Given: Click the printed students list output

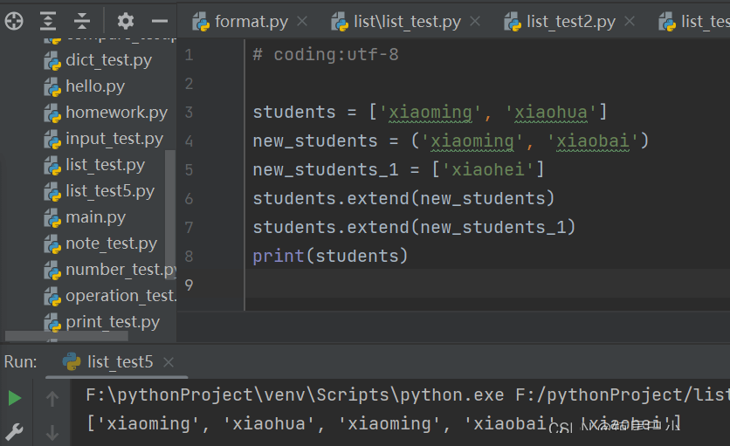Looking at the screenshot, I should tap(383, 423).
